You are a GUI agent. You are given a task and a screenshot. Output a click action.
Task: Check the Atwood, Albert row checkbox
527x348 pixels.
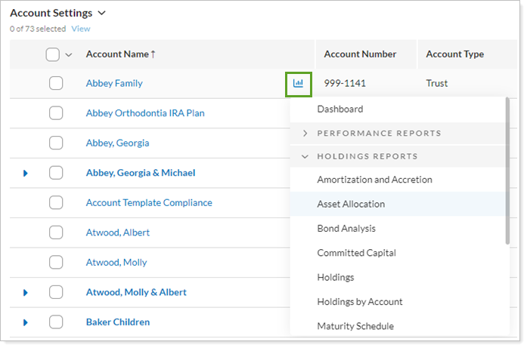click(x=56, y=233)
